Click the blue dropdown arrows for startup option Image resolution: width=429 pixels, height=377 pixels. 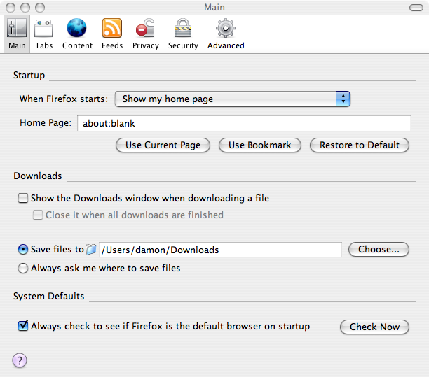click(x=343, y=99)
